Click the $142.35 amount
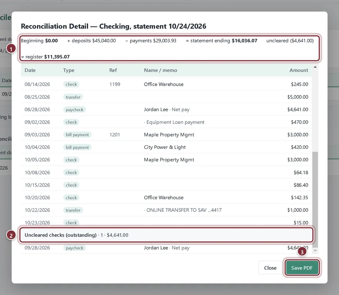The height and width of the screenshot is (295, 339). 299,197
